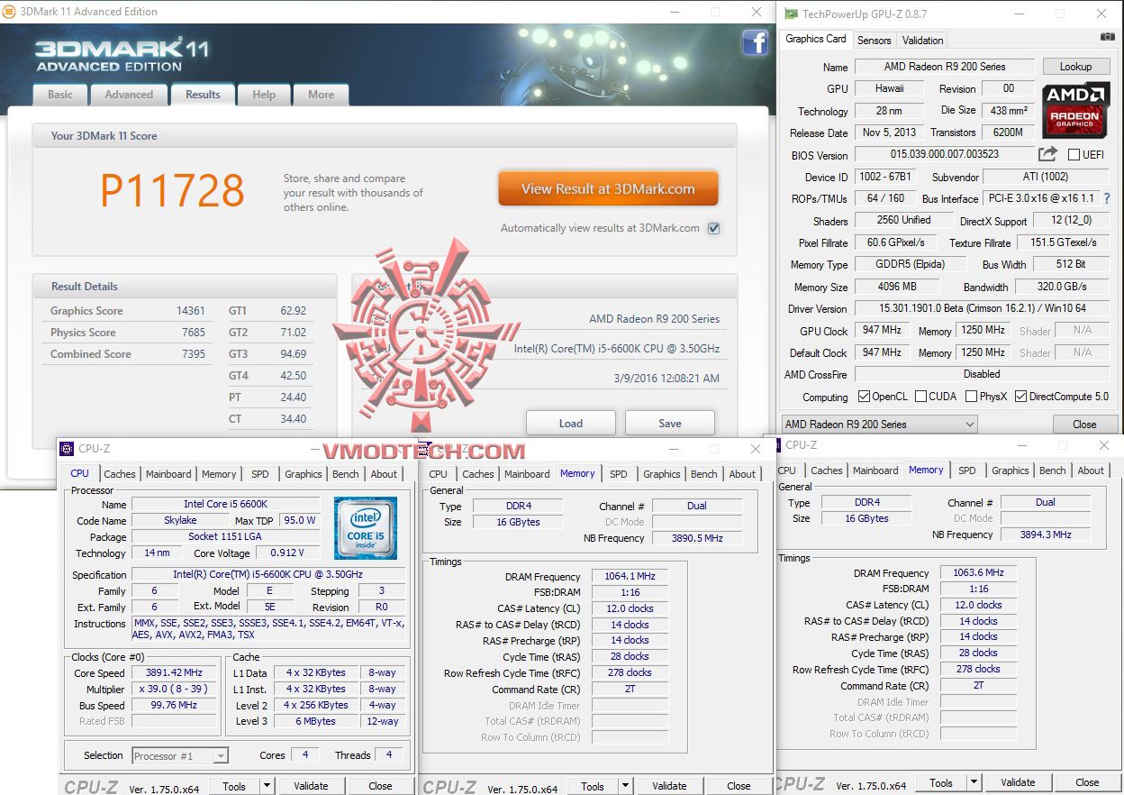Viewport: 1124px width, 795px height.
Task: Click the Physics Score value 7685
Action: click(194, 333)
